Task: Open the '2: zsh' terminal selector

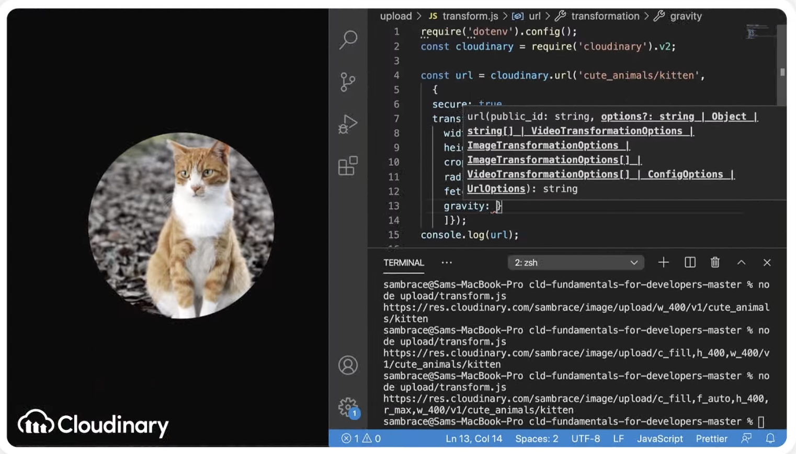Action: [575, 262]
